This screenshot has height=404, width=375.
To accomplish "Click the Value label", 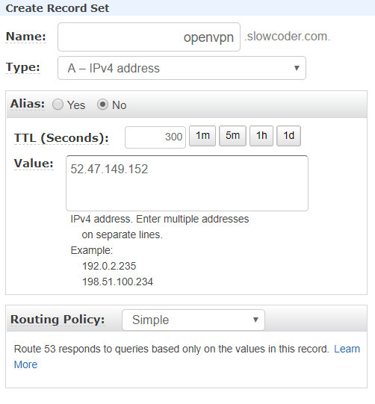I will click(34, 164).
